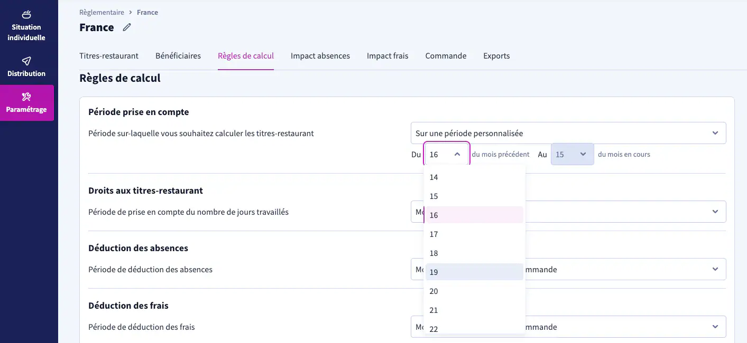This screenshot has height=343, width=747.
Task: Select the Règles de calcul tab
Action: coord(246,56)
